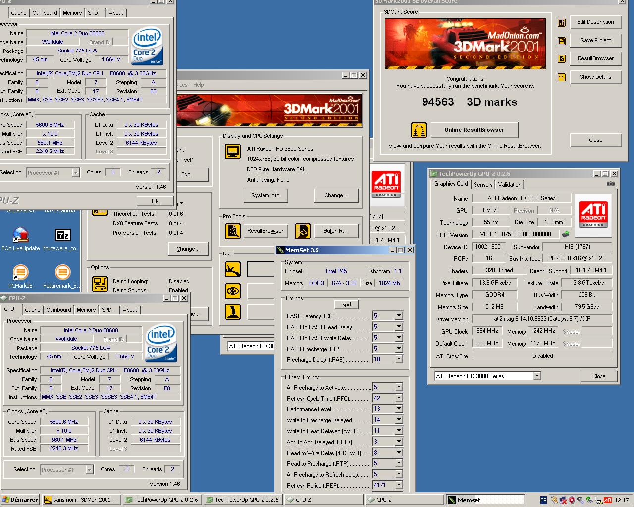Click the Intel Core 2 Duo logo in lower CPU-Z
Image resolution: width=634 pixels, height=507 pixels.
(160, 343)
